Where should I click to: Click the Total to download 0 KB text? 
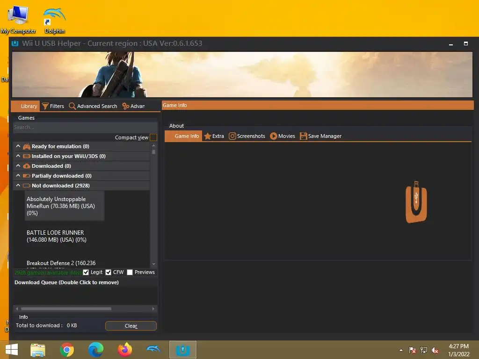(46, 325)
